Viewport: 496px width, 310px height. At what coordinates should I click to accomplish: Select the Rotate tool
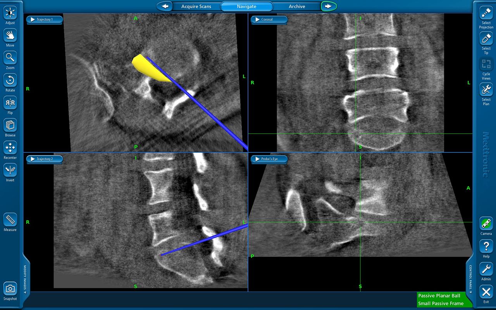10,81
